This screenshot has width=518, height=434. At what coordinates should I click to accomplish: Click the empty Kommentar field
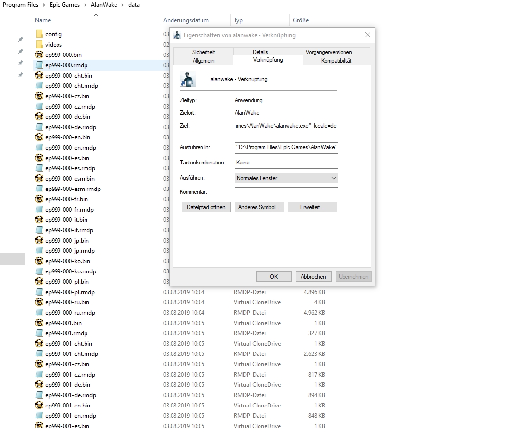click(287, 193)
